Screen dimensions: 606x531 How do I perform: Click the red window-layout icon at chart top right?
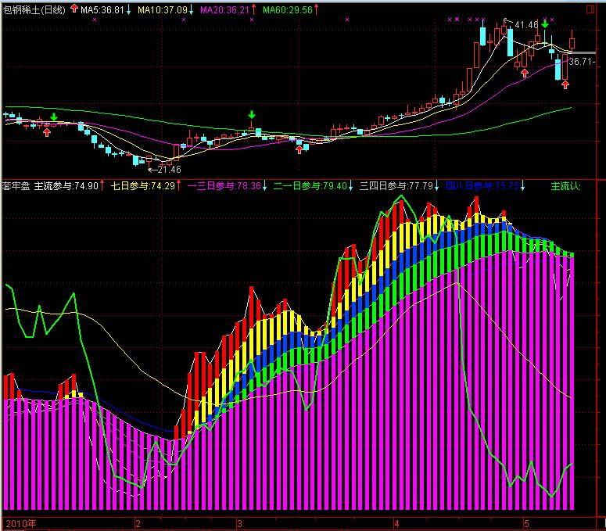point(590,9)
